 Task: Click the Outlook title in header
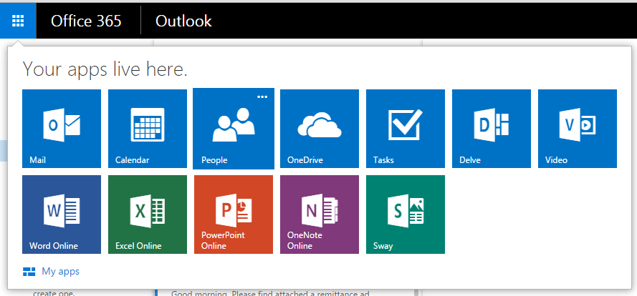click(x=183, y=21)
